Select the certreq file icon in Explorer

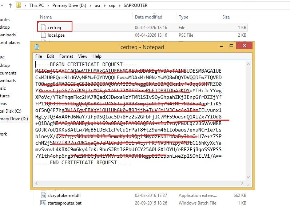(x=43, y=27)
